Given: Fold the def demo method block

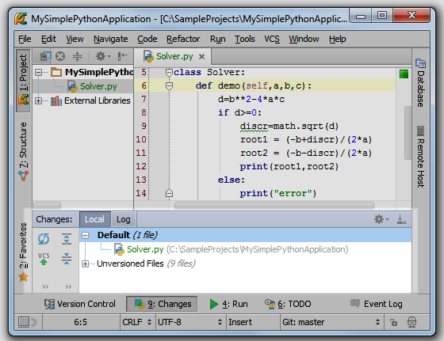Looking at the screenshot, I should pos(169,86).
